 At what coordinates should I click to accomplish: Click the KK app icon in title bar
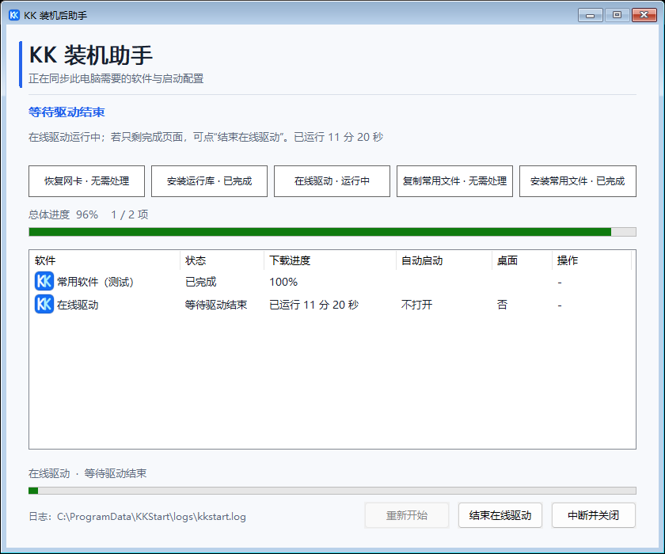(14, 15)
